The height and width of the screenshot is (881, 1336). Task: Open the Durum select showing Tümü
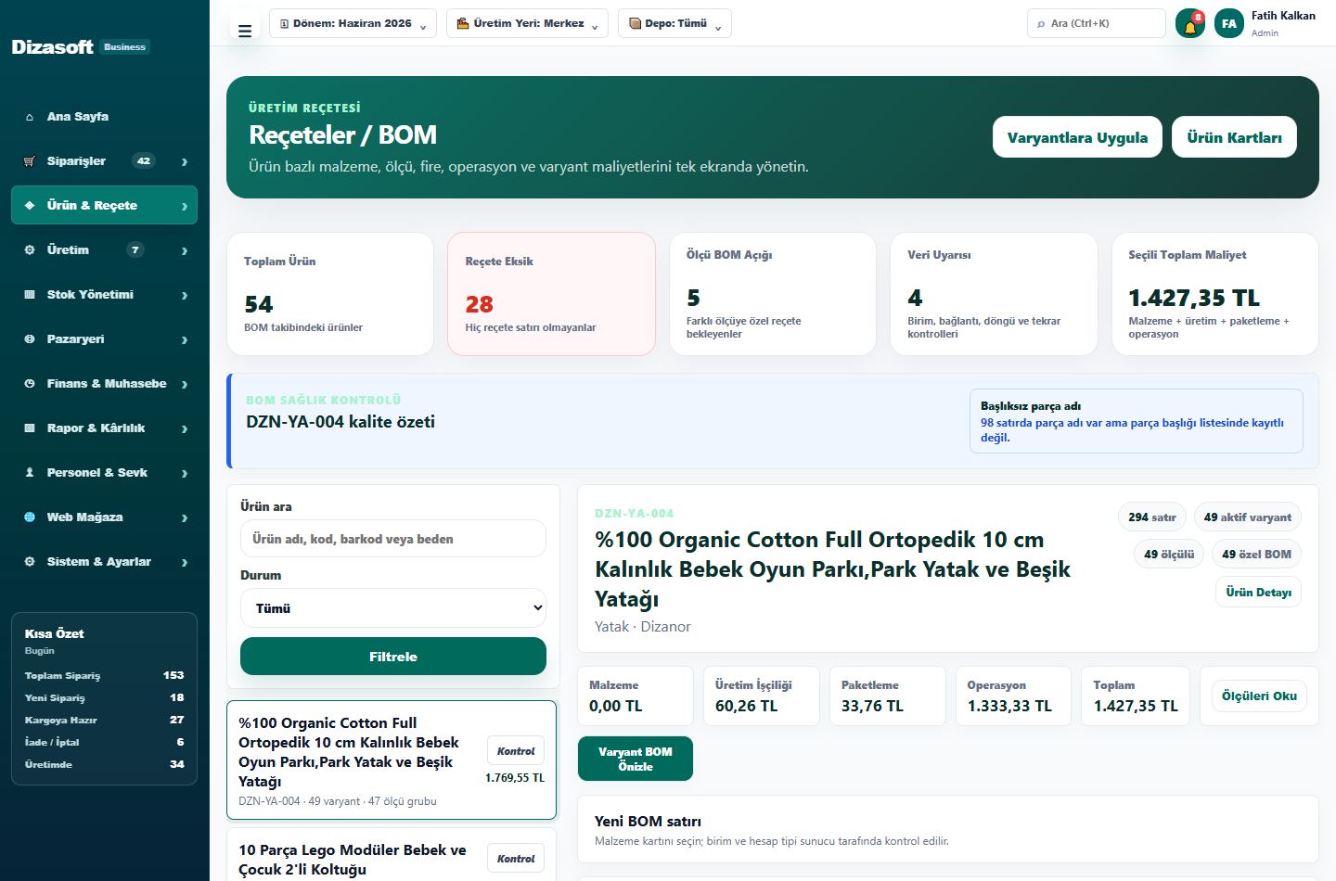(393, 608)
